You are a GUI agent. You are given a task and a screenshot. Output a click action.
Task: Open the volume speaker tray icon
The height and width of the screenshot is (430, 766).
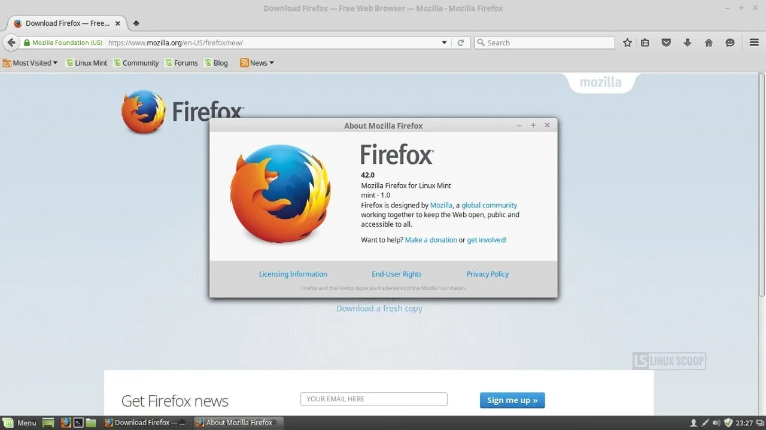pos(716,423)
